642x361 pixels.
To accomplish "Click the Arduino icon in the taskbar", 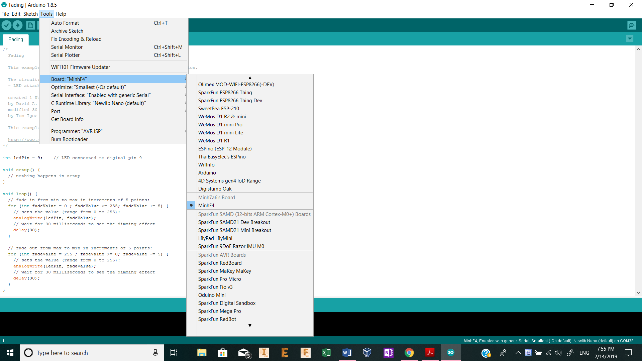I will coord(450,353).
